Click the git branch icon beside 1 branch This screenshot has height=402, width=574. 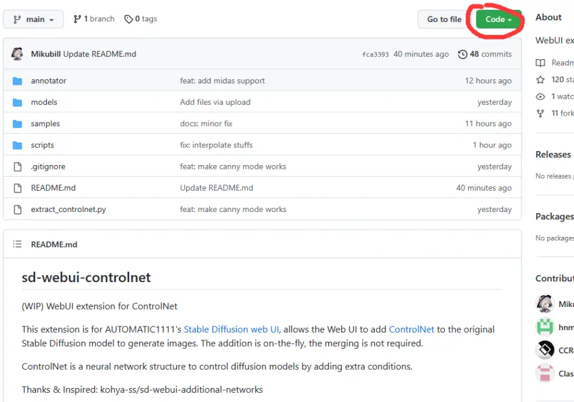pyautogui.click(x=77, y=19)
